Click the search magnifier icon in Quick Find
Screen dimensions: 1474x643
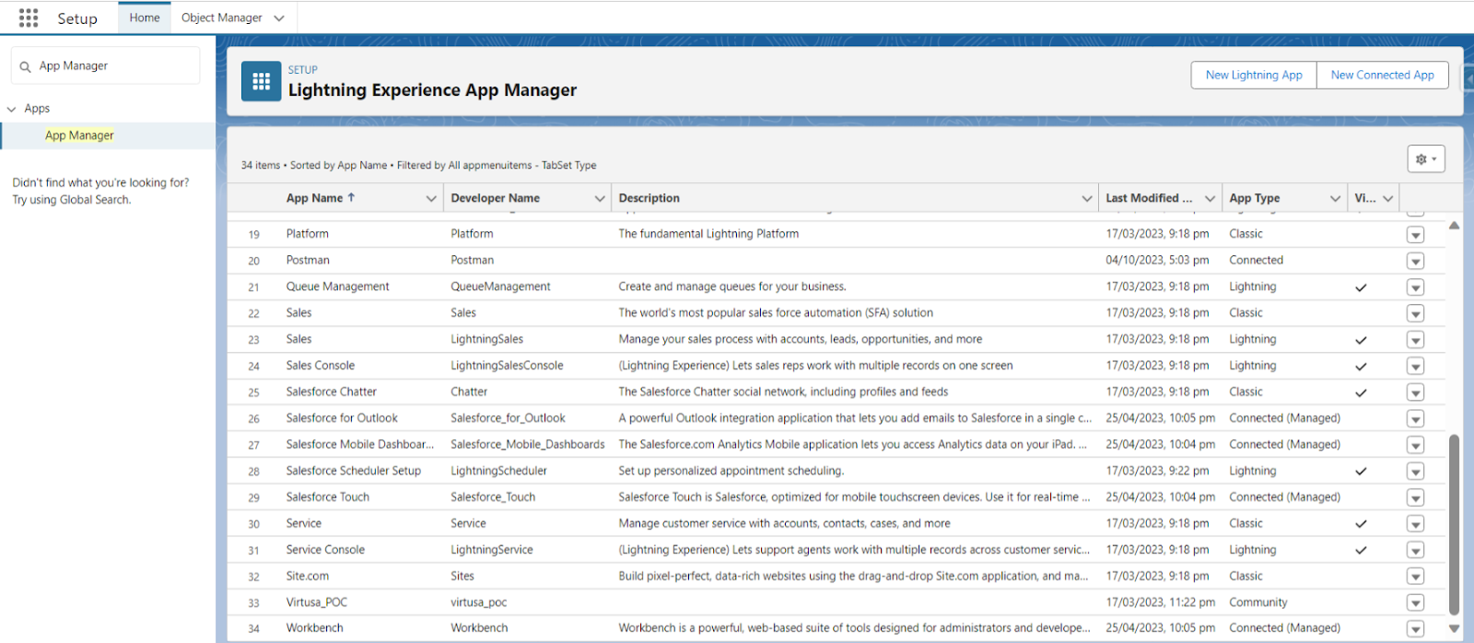click(25, 66)
